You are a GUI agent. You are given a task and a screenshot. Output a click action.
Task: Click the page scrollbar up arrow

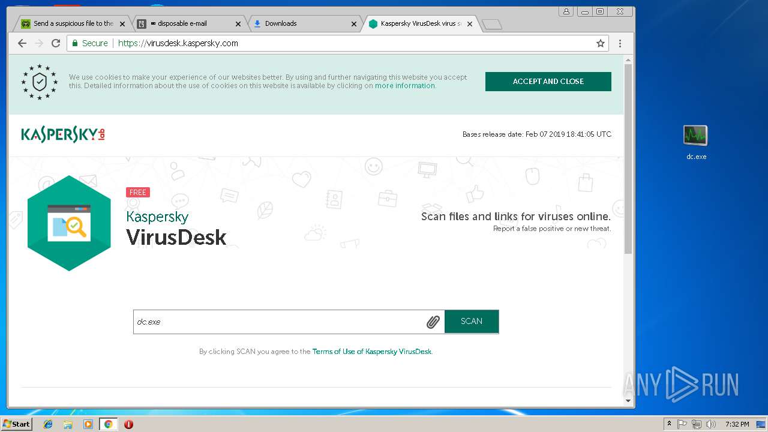click(628, 60)
